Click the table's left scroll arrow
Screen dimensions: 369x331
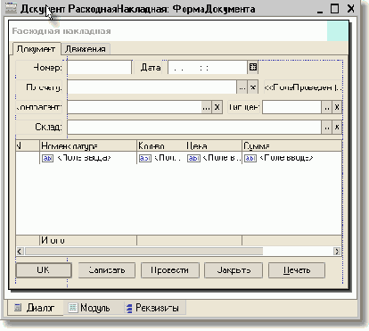[20, 252]
